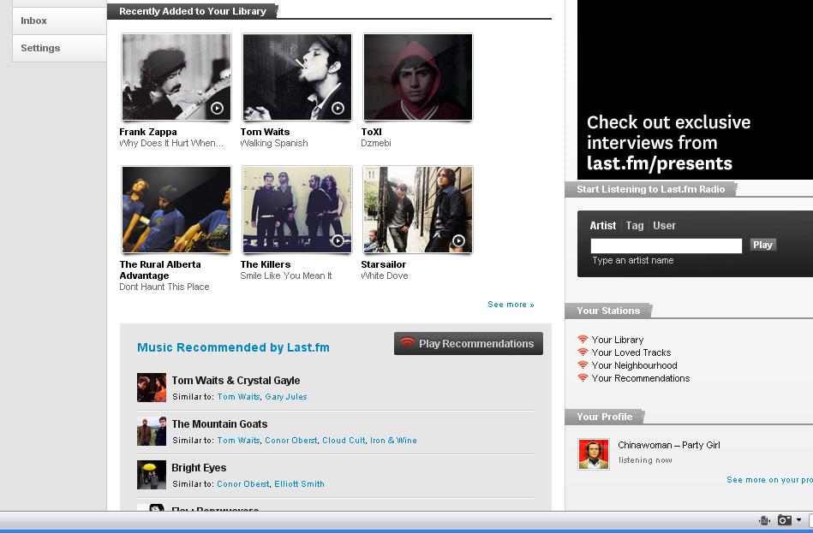Click the camera icon in the status bar
This screenshot has height=533, width=813.
click(785, 520)
